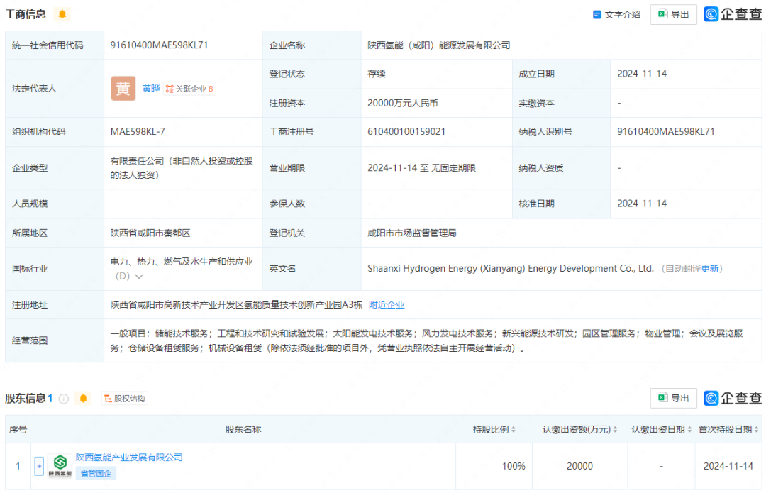Viewport: 766px width, 493px height.
Task: Select 核准日期 value 2024-11-14
Action: click(642, 204)
